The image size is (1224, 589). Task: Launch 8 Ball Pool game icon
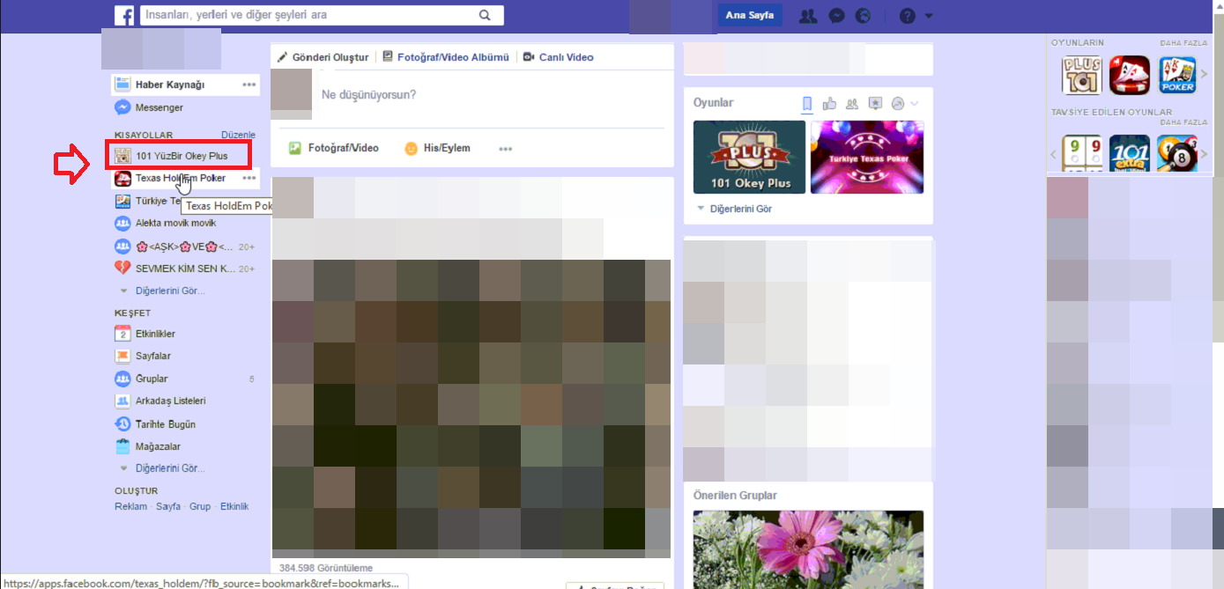(1177, 154)
